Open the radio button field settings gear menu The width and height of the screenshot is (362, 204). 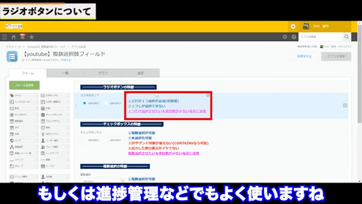pyautogui.click(x=208, y=95)
